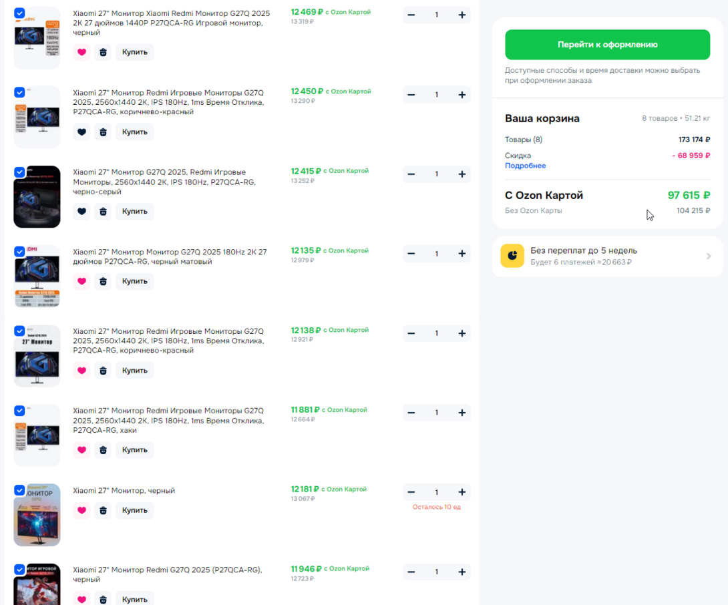Click the trash icon for the 12 181 ₽ monitor
The image size is (728, 605).
point(103,511)
